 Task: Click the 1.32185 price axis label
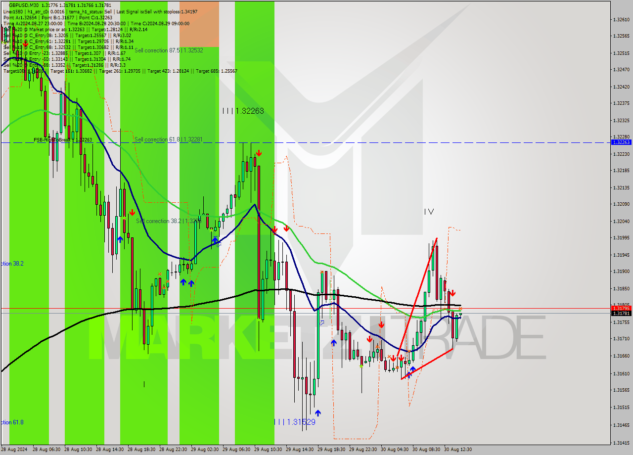621,171
